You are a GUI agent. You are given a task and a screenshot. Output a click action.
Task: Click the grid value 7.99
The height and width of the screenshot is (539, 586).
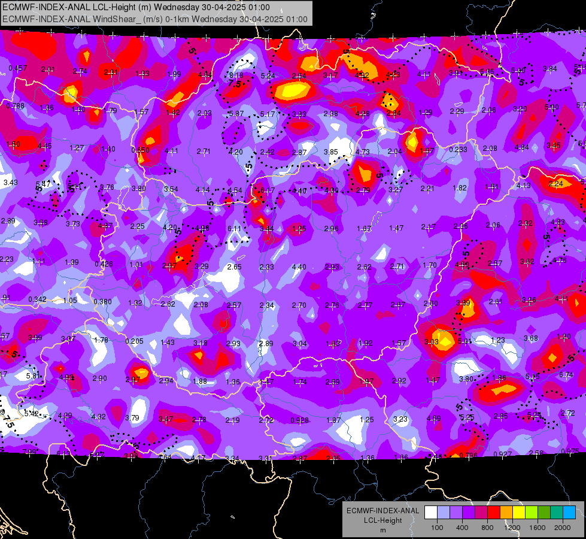[29, 452]
